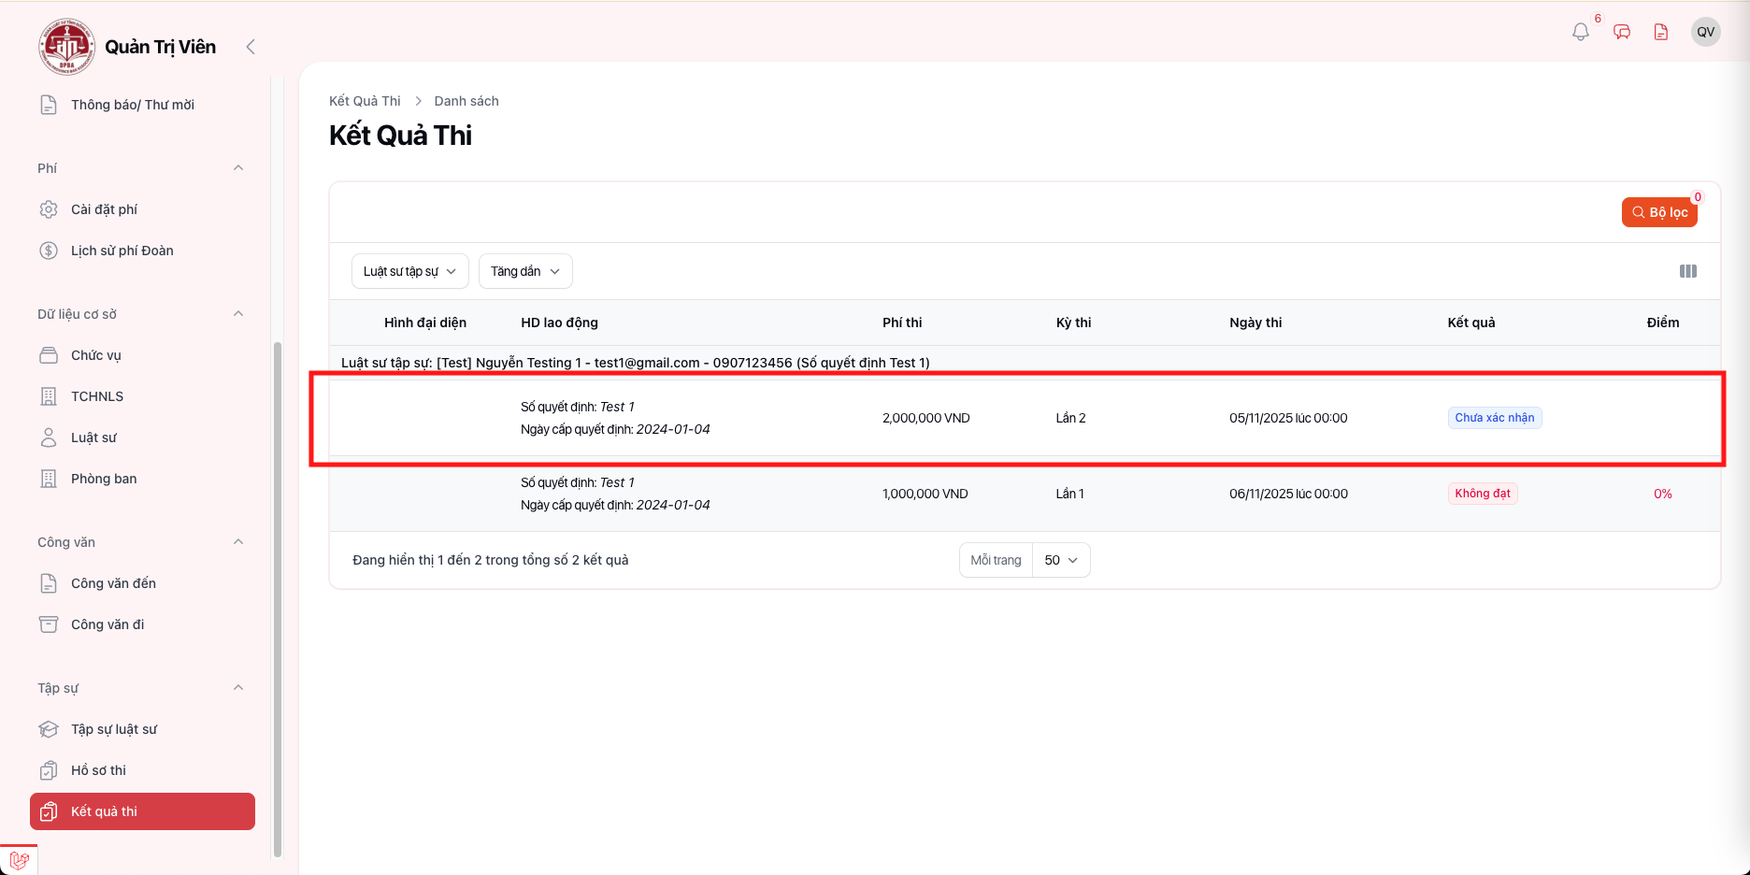The width and height of the screenshot is (1750, 875).
Task: Click the Kết Quả Thi breadcrumb link
Action: pyautogui.click(x=365, y=101)
